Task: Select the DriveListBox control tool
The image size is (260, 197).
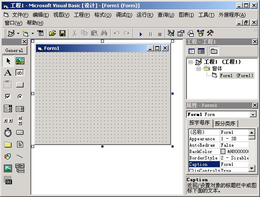Action: tap(20, 132)
